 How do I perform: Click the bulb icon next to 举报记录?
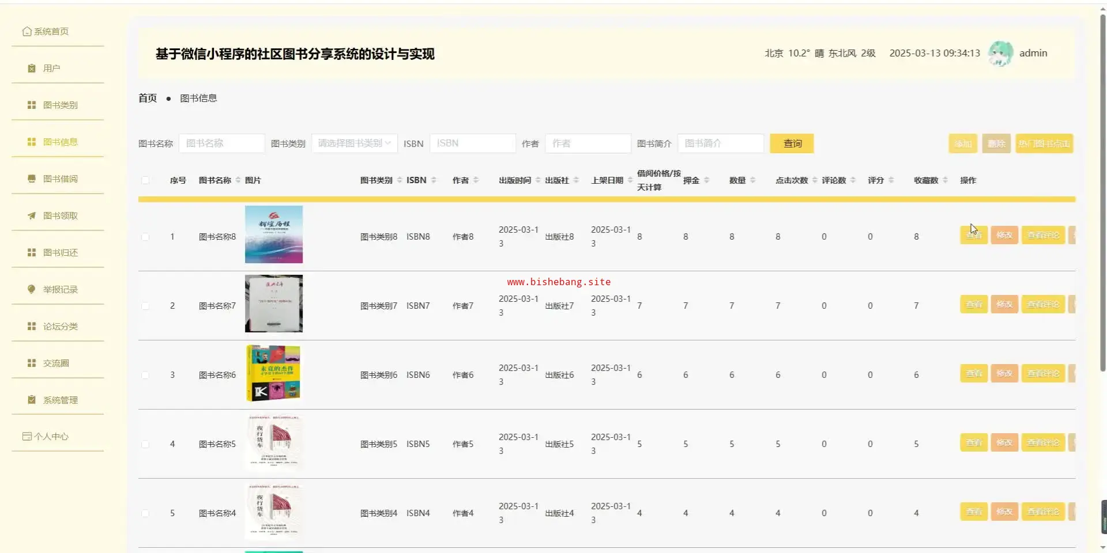[32, 289]
